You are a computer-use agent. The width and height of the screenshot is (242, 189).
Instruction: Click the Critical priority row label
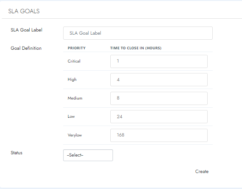74,61
